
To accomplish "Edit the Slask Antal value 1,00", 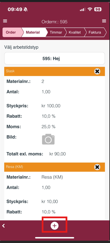I will click(46, 92).
